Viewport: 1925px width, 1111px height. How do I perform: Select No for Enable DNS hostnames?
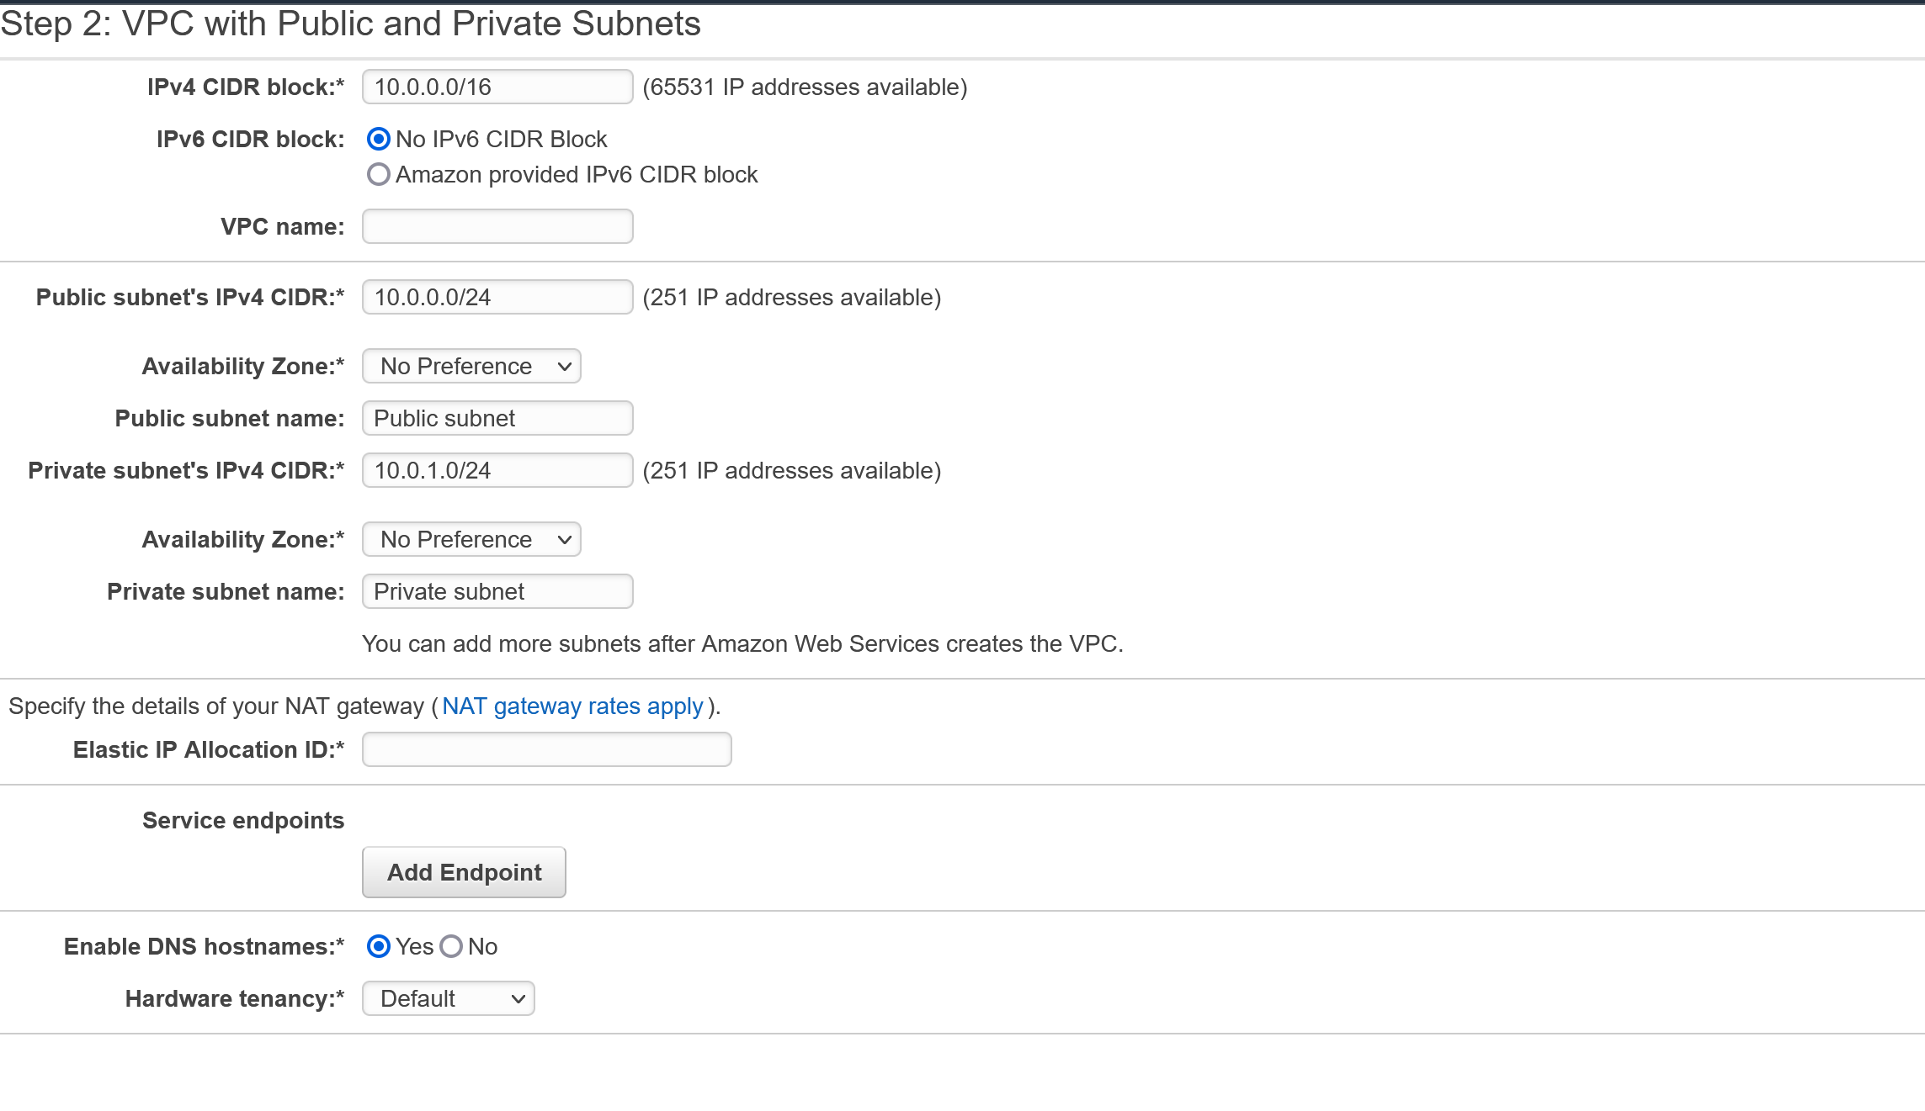pos(451,946)
